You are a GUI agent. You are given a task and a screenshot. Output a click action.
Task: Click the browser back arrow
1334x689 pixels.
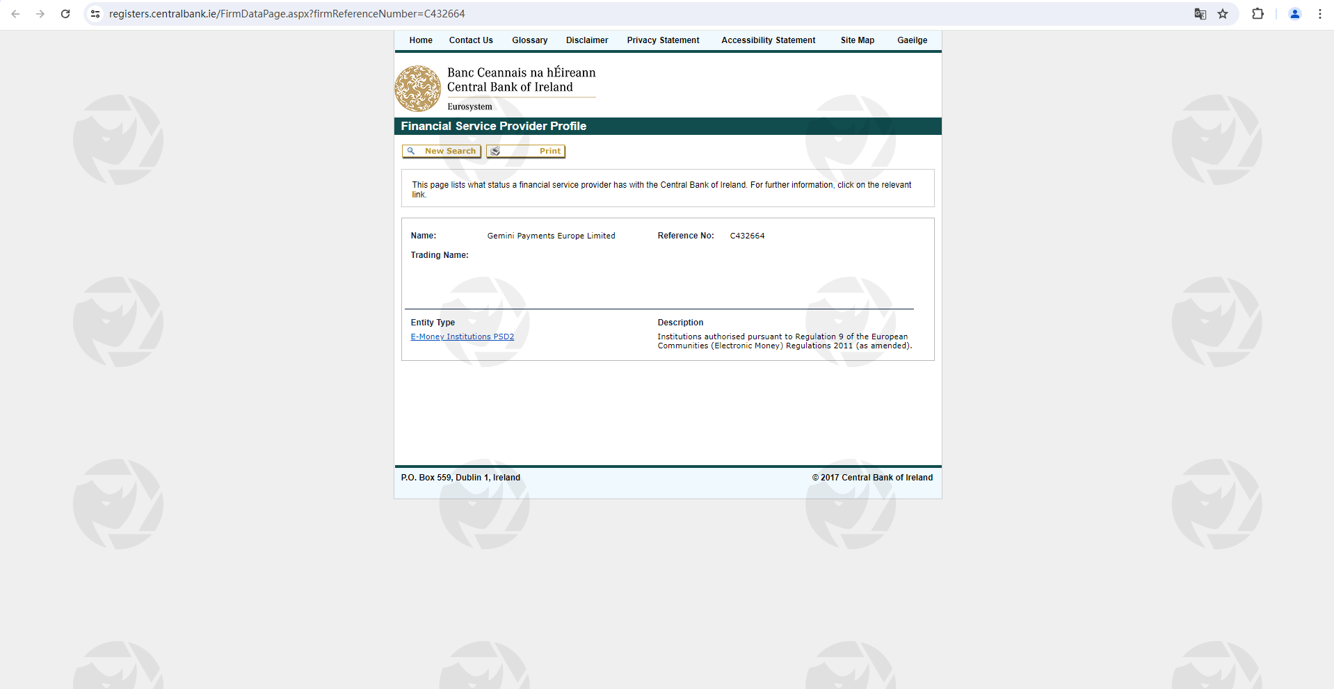tap(15, 14)
